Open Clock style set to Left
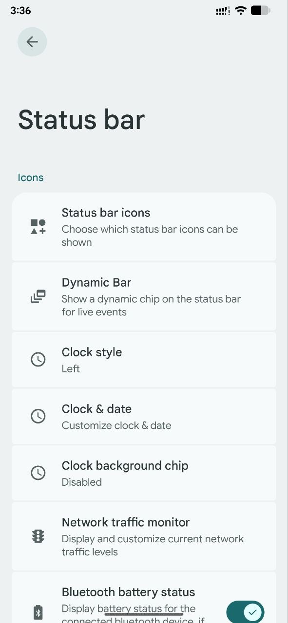288x623 pixels. (x=144, y=360)
